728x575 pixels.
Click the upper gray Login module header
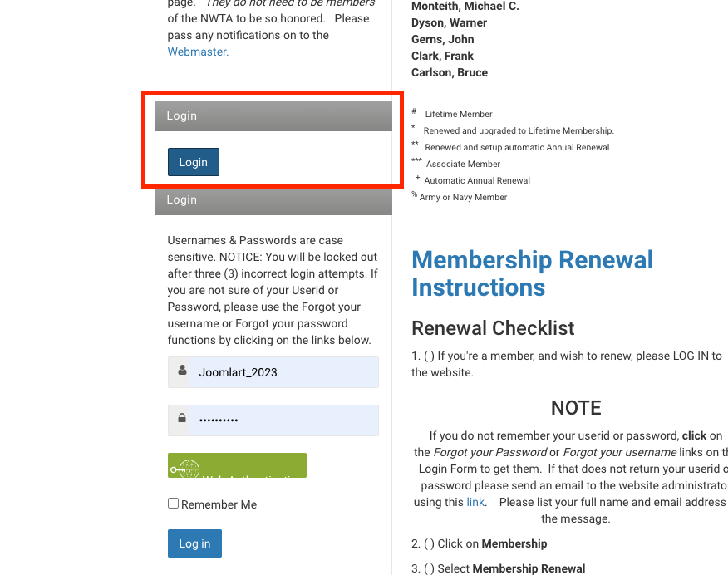pyautogui.click(x=273, y=115)
